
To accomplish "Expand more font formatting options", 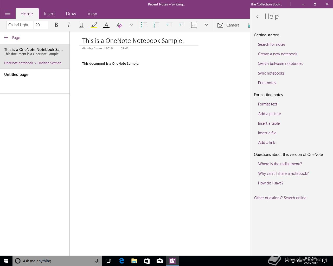I will point(131,25).
